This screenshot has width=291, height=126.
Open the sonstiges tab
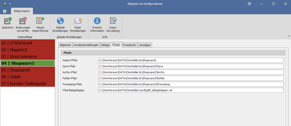pos(145,45)
